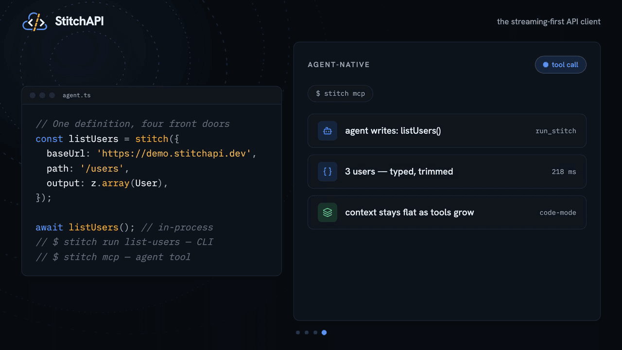
Task: Click the stitch mcp — agent tool comment
Action: [113, 257]
